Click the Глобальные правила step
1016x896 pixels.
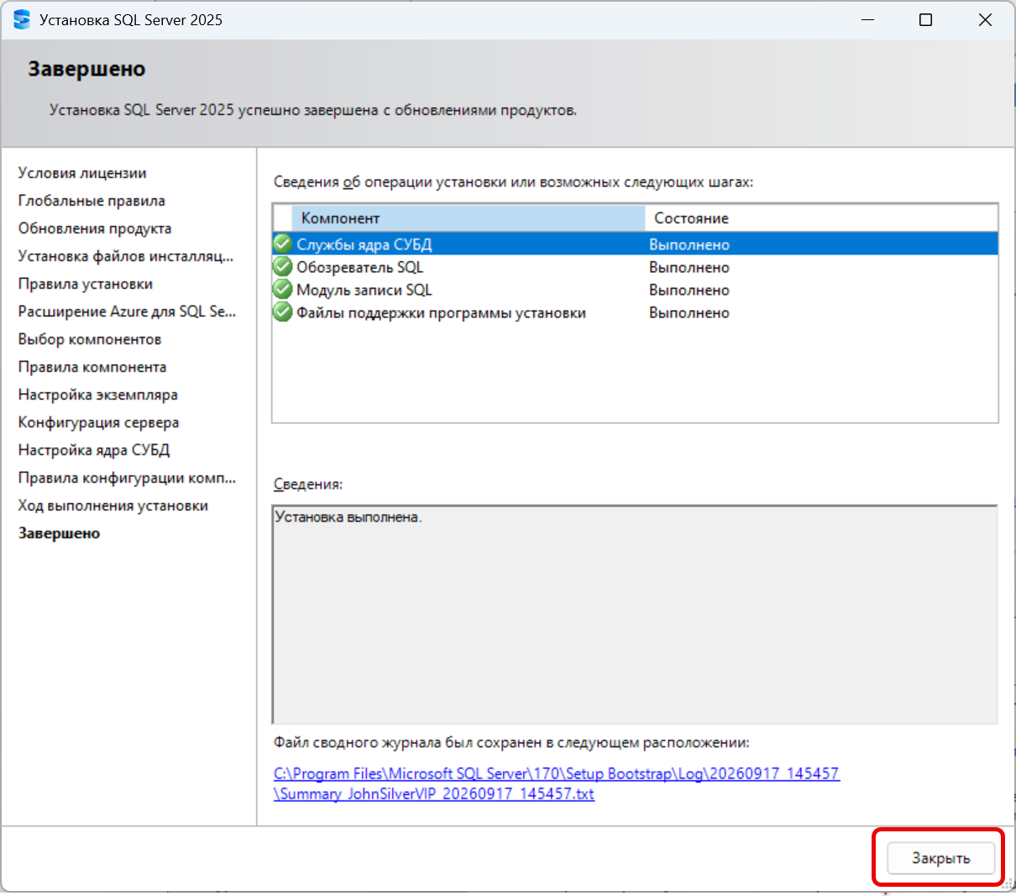pyautogui.click(x=92, y=201)
